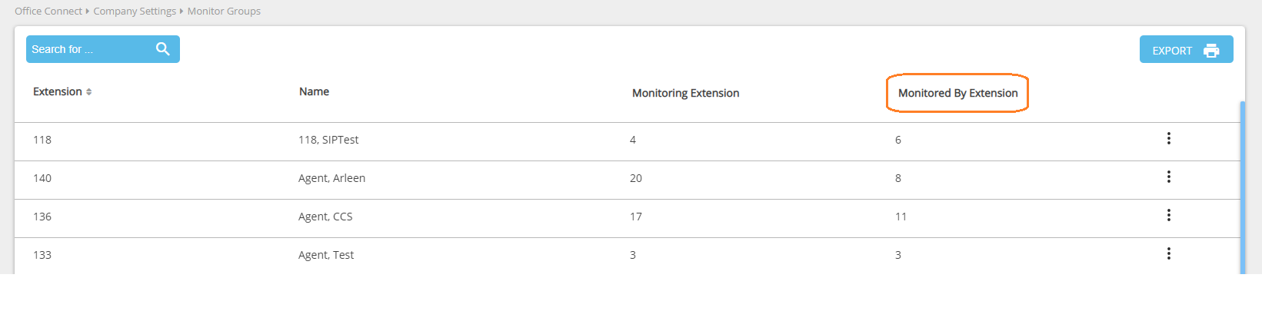This screenshot has height=311, width=1262.
Task: Go to Office Connect breadcrumb
Action: click(x=48, y=12)
